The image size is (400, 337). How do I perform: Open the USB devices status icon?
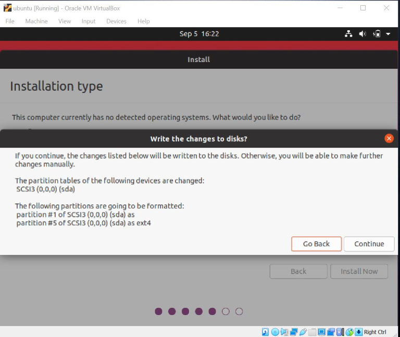coord(303,332)
